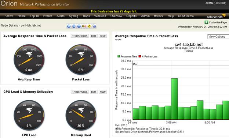
Task: Open the View Options dropdown
Action: [x=218, y=37]
